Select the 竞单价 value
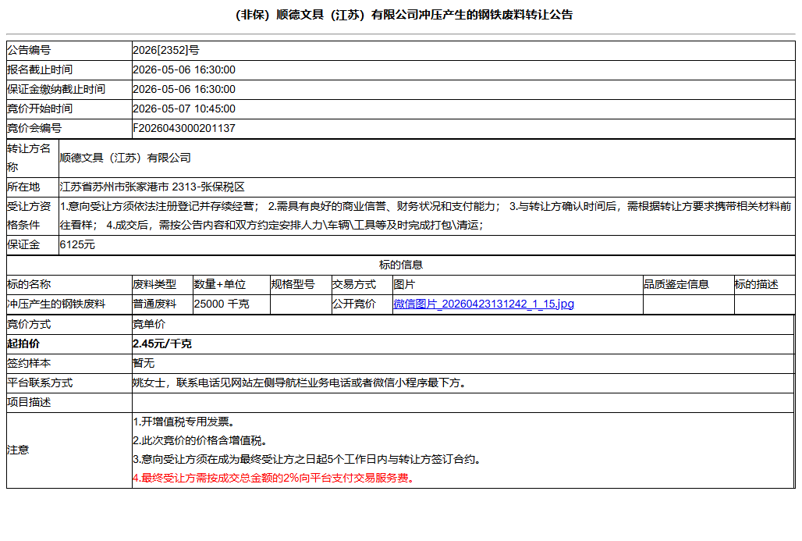 click(149, 325)
